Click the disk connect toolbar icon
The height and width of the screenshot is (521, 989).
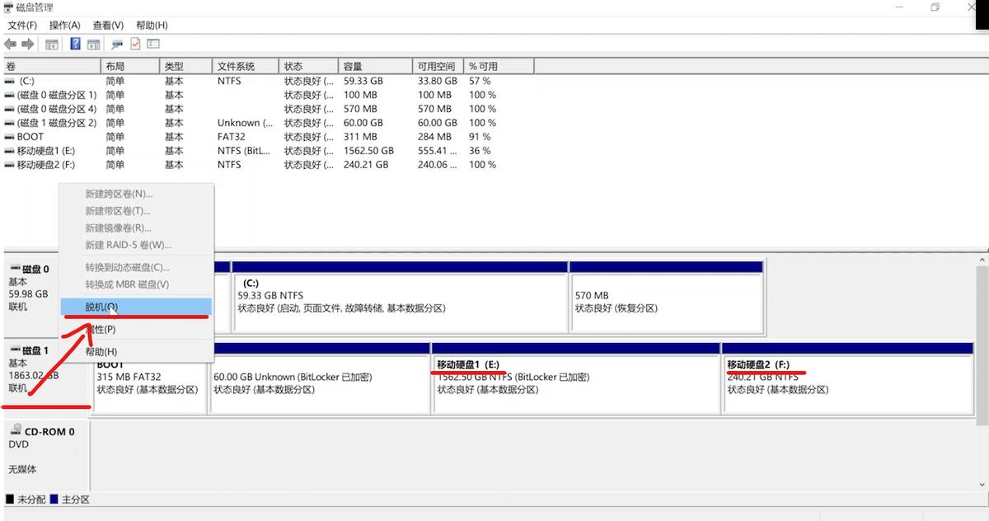(x=117, y=45)
